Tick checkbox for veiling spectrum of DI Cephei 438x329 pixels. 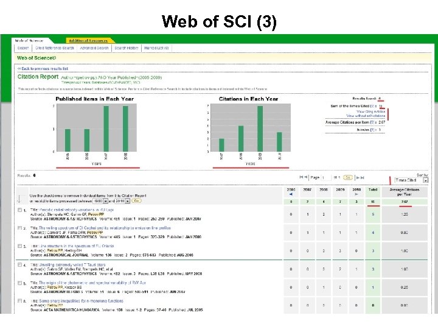coord(19,228)
